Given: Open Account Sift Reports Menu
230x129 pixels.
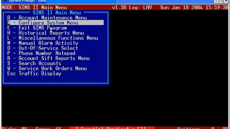Looking at the screenshot, I should [x=48, y=58].
